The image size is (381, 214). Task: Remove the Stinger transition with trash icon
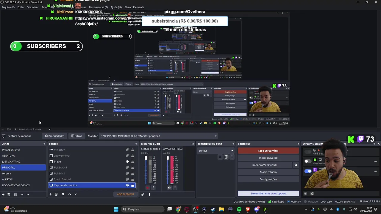point(226,157)
